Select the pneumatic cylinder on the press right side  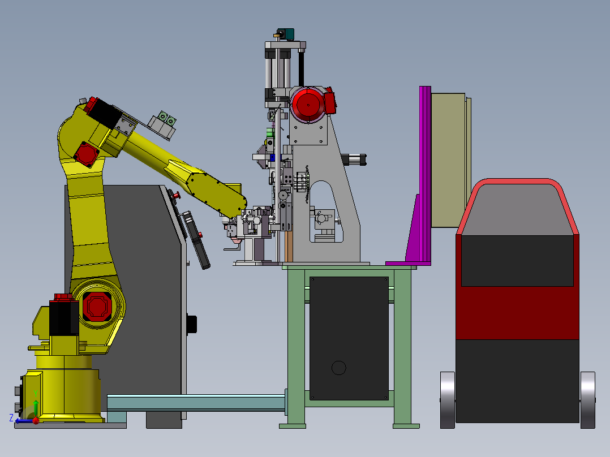coord(354,159)
